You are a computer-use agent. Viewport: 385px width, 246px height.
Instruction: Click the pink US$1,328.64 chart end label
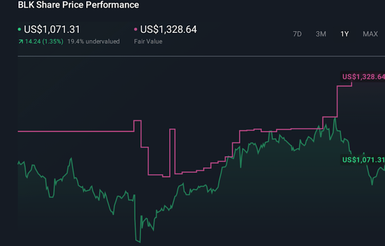point(363,77)
